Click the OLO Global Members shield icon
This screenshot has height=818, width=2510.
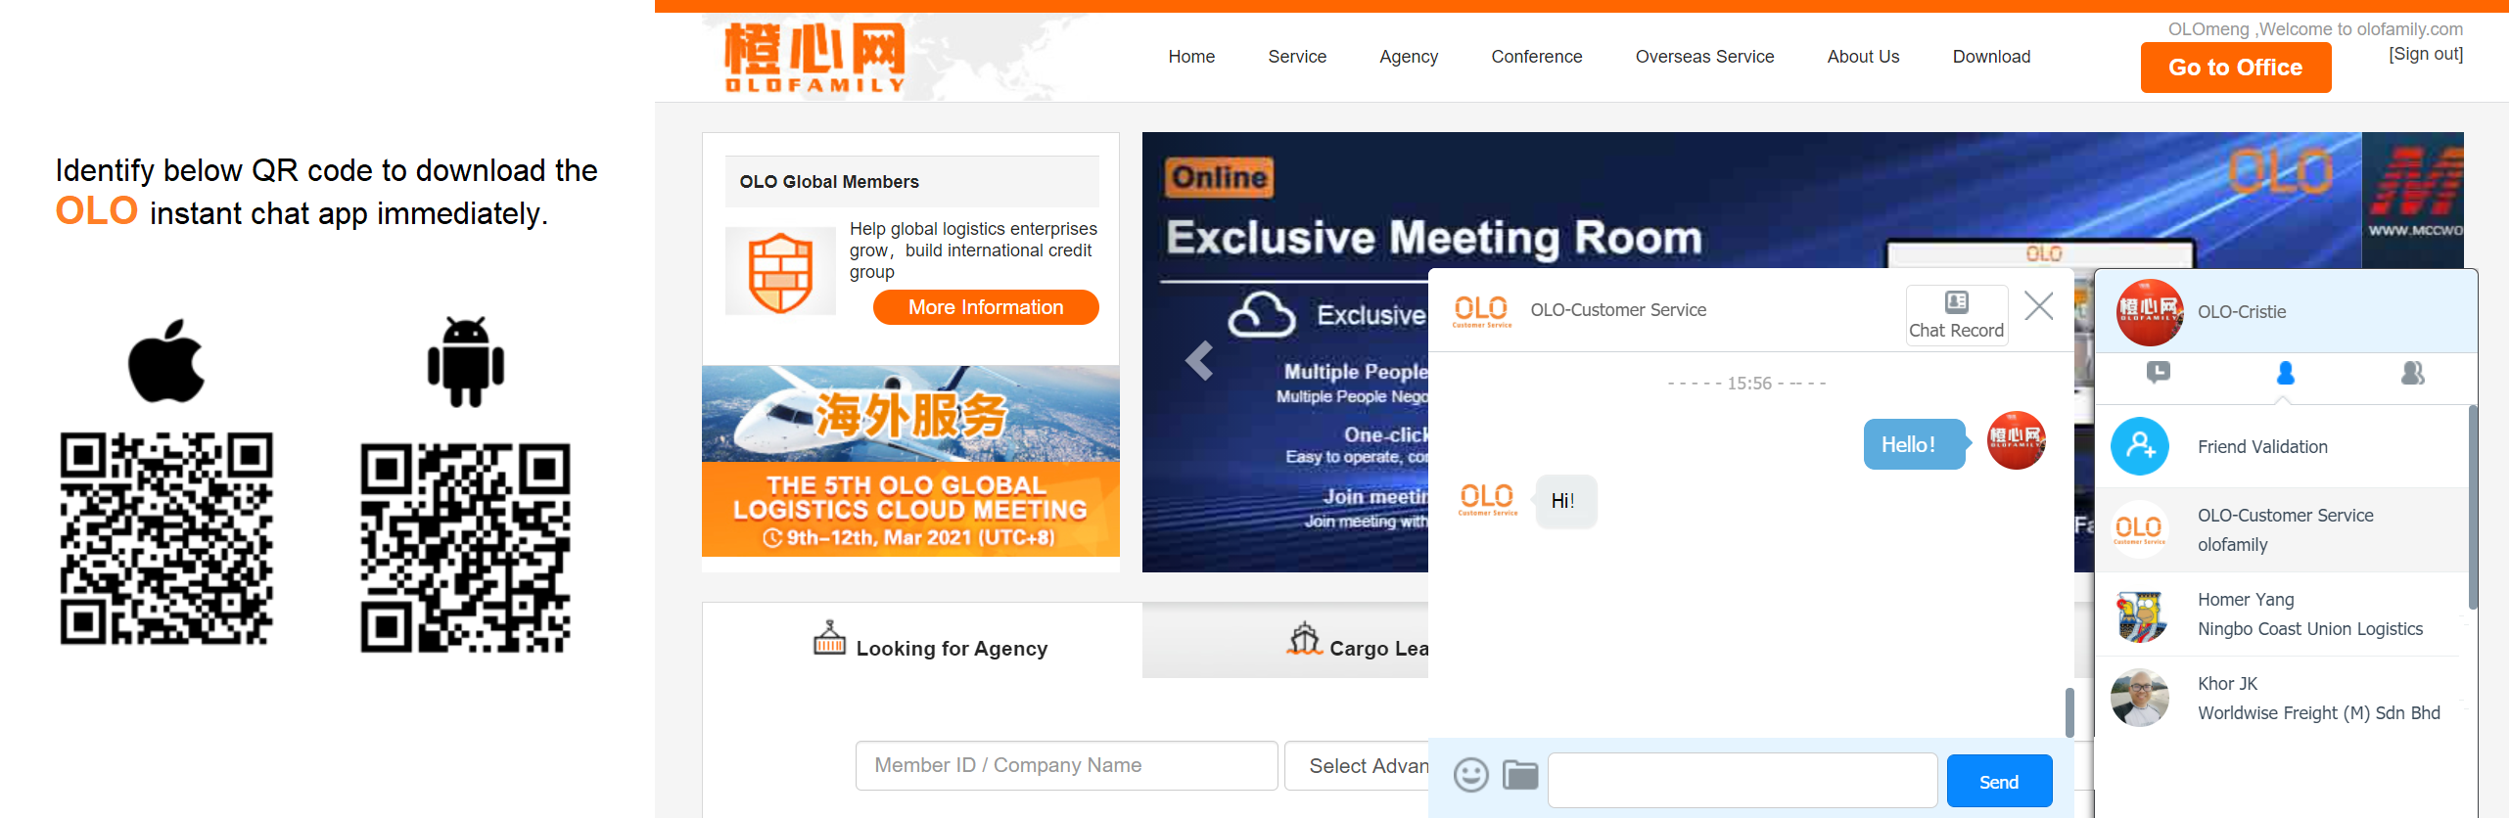pos(780,271)
